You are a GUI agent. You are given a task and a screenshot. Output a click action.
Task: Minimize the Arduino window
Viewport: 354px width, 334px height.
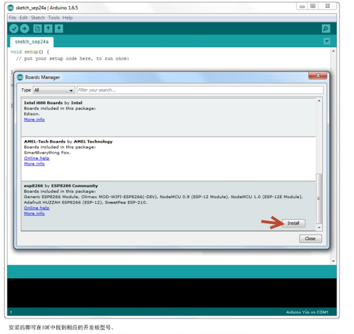(x=302, y=6)
